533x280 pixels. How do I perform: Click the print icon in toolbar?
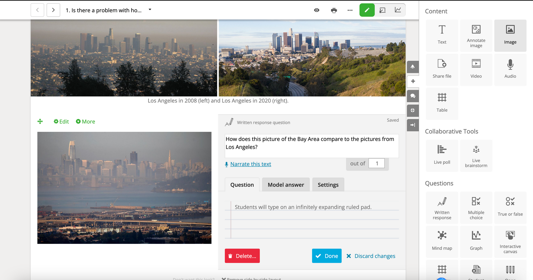[334, 10]
